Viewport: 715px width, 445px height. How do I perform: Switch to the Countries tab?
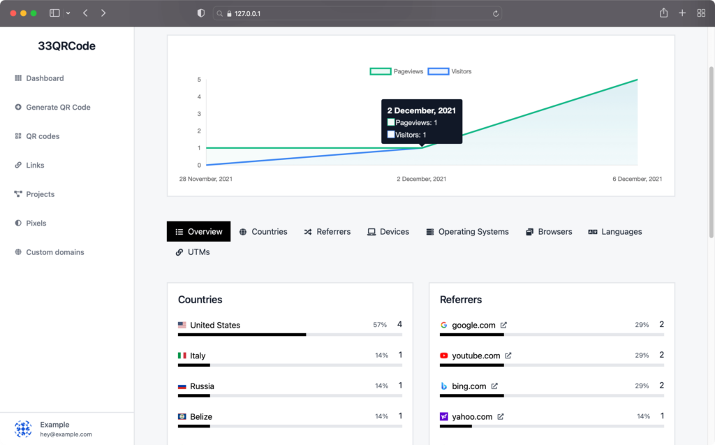pos(263,231)
